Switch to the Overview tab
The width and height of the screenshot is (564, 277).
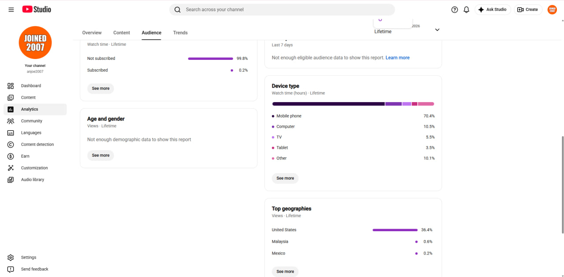point(92,33)
